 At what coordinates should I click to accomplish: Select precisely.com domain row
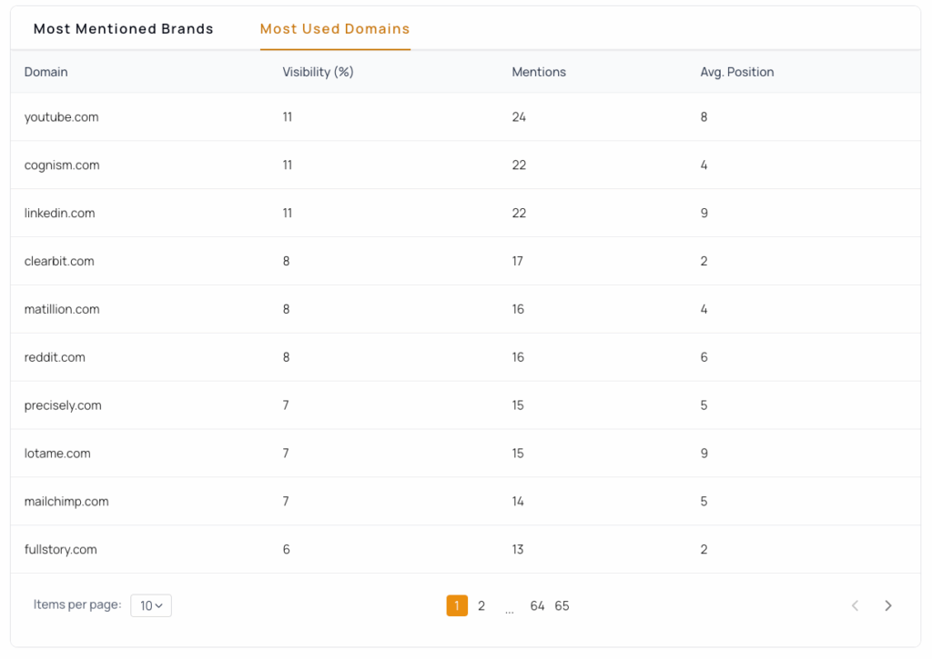point(465,405)
